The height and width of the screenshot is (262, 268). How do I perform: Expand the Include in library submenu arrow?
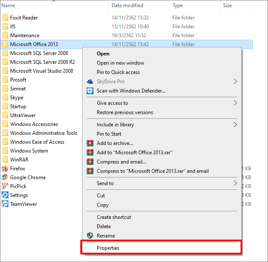coord(235,125)
